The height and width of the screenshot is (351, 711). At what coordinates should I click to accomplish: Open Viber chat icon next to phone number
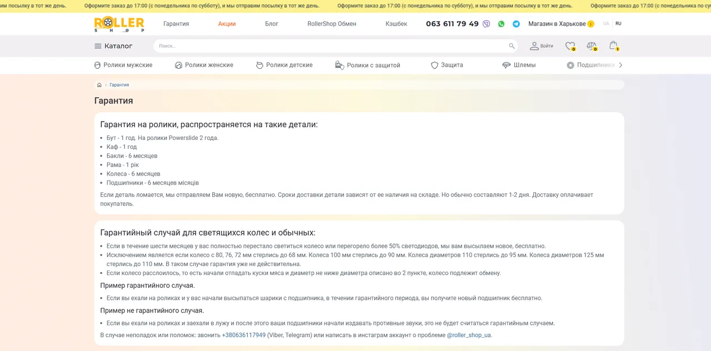[487, 24]
